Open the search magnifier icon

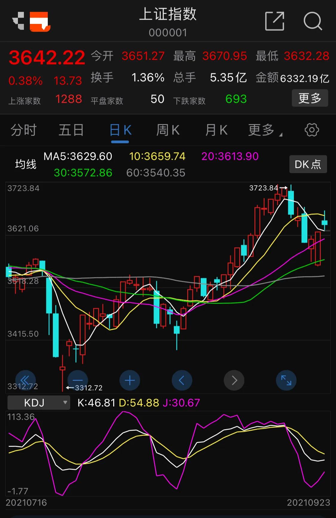coord(313,21)
